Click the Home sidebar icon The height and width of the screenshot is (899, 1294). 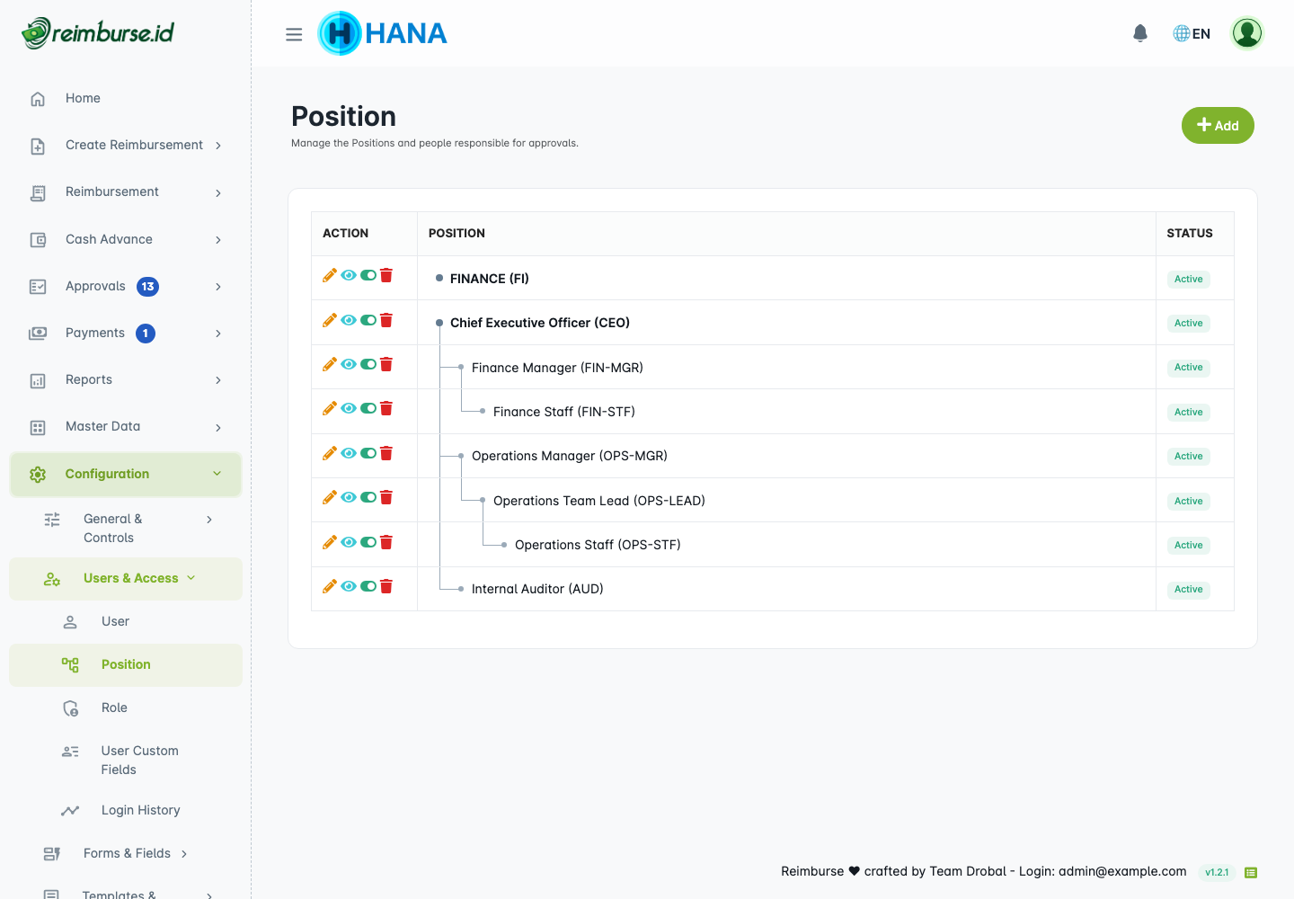(x=38, y=99)
